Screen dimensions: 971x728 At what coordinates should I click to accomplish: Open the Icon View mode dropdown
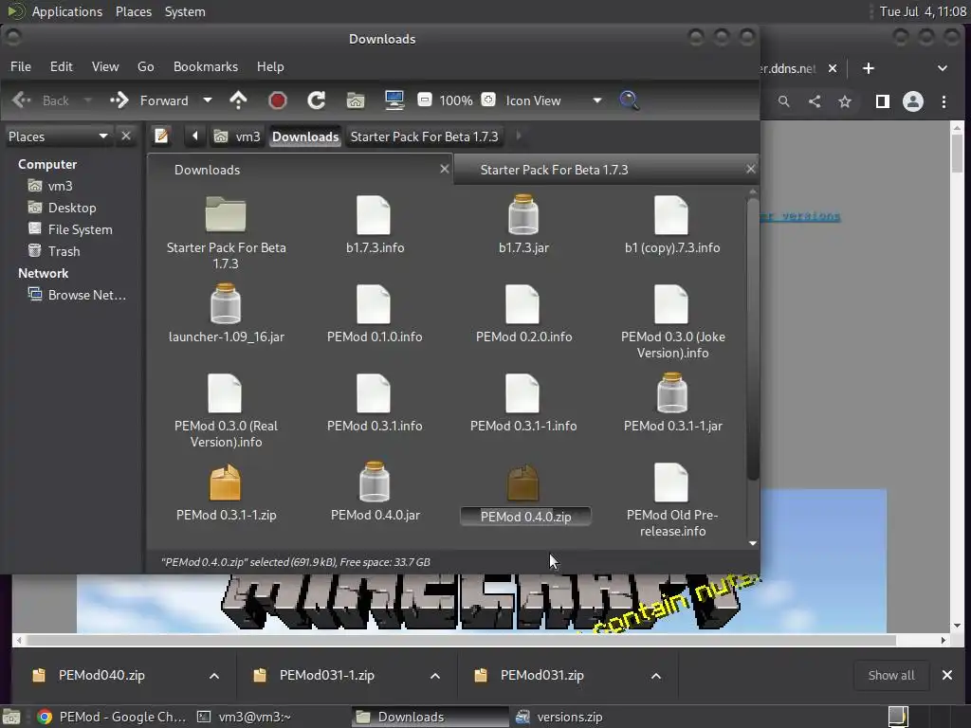(553, 100)
